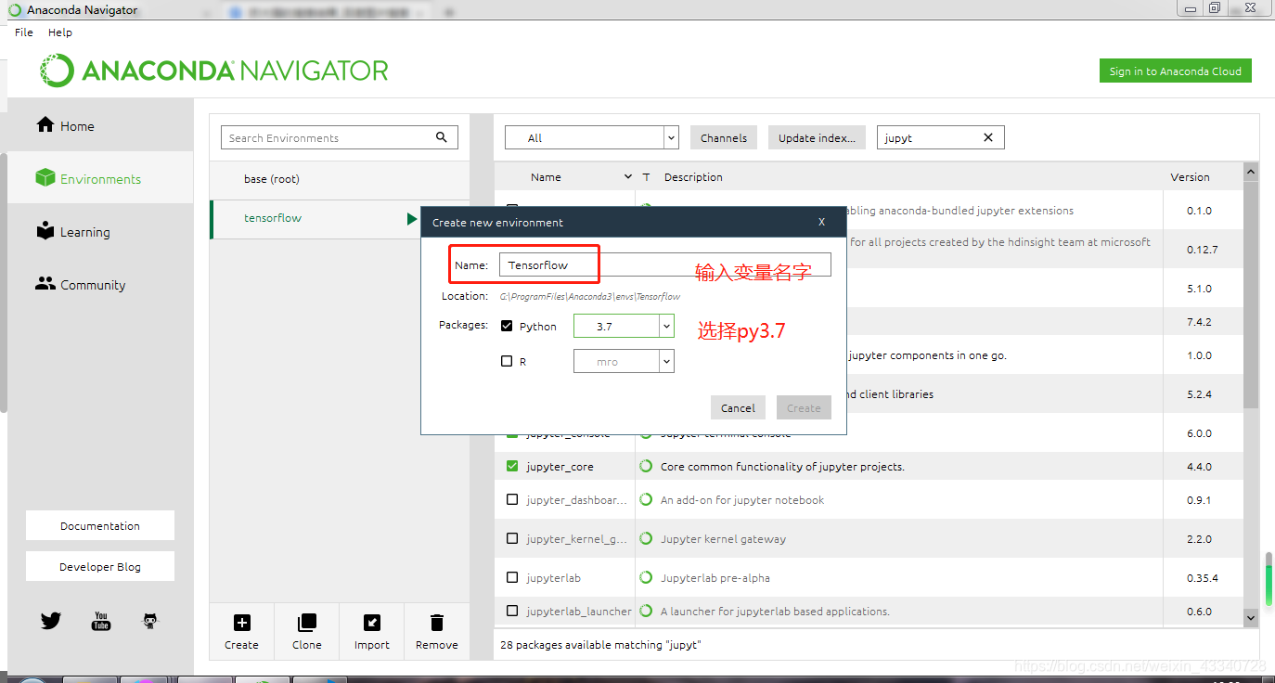Click the search magnifier in Search Environments
Screen dimensions: 1275x683
point(442,137)
